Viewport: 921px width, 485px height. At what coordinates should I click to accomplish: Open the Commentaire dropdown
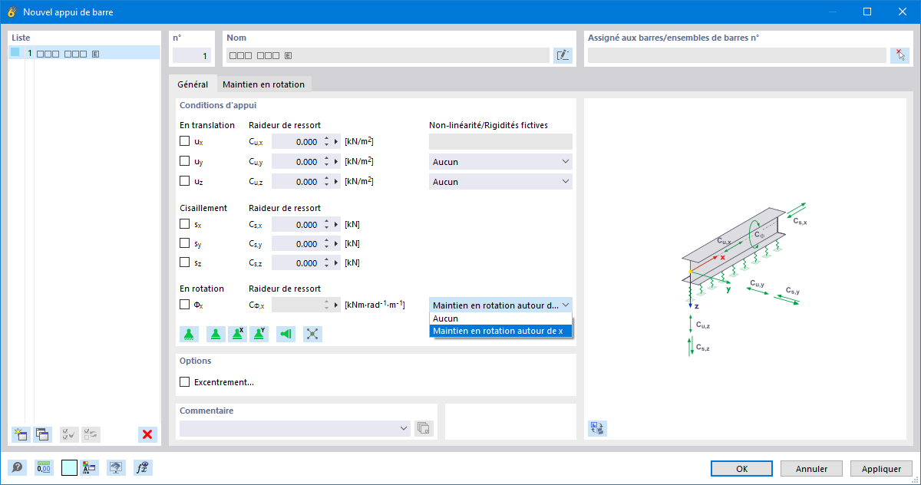tap(295, 428)
